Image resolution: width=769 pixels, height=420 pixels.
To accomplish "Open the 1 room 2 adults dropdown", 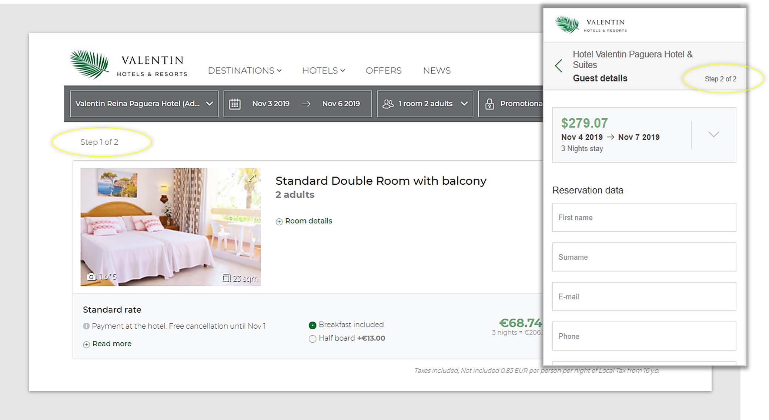I will tap(425, 104).
